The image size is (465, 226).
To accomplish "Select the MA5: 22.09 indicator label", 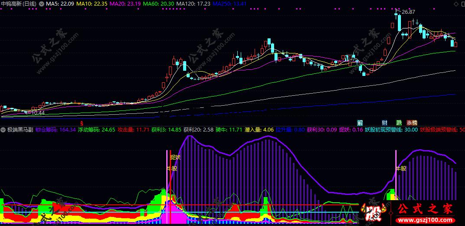I will 60,4.
